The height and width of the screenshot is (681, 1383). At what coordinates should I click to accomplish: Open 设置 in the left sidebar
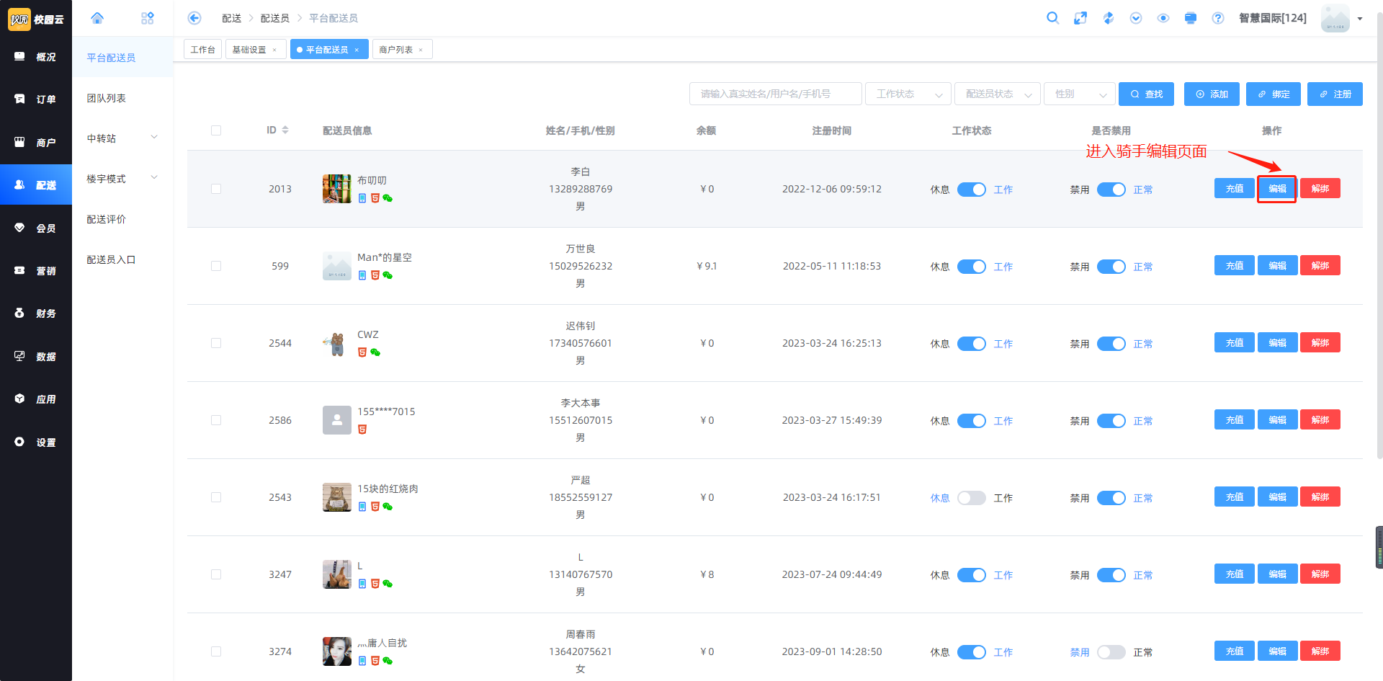click(36, 442)
